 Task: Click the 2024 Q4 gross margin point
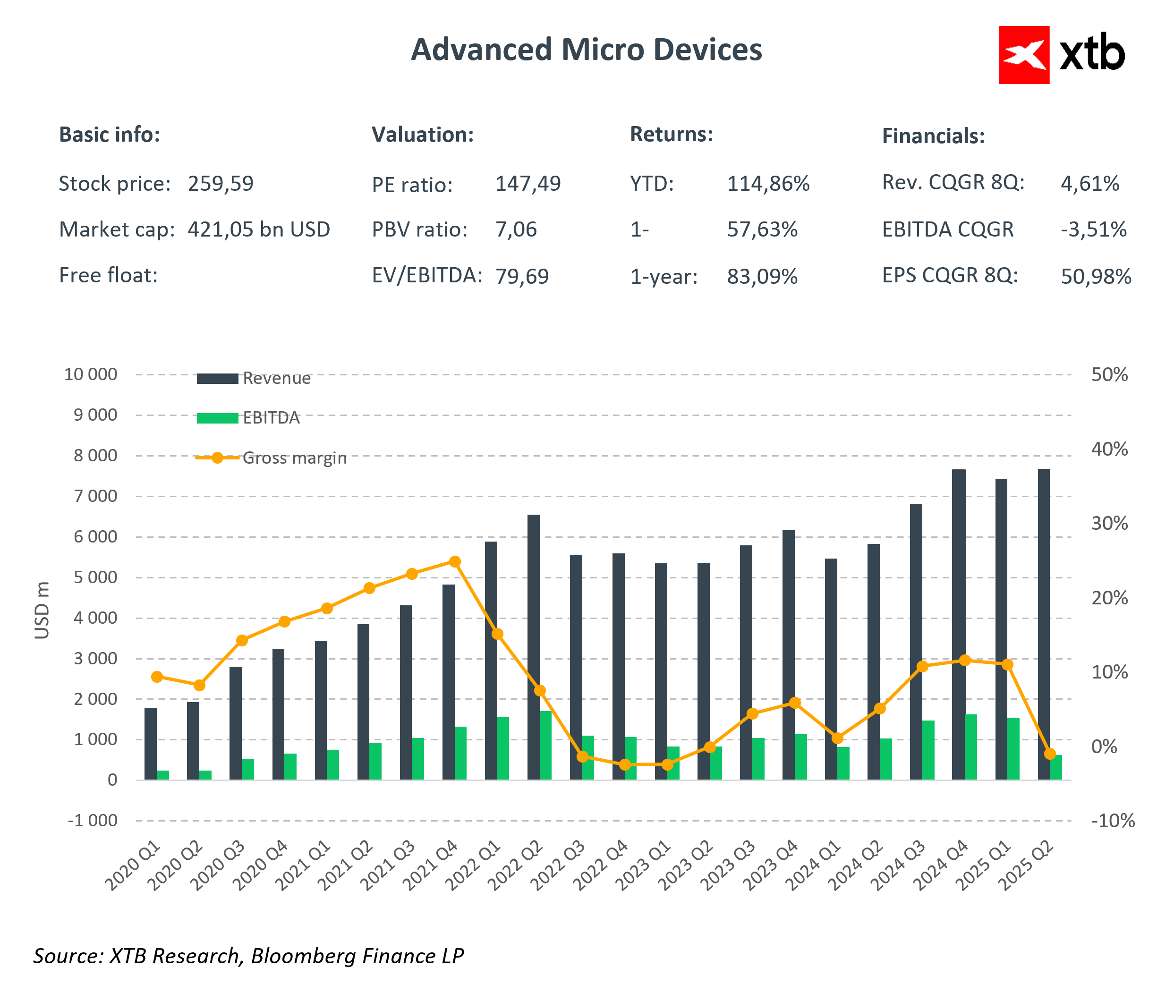pos(965,661)
